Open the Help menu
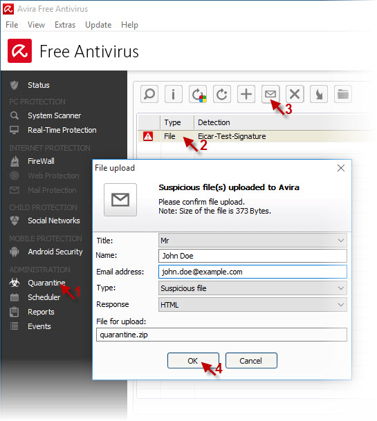Screen dimensions: 377x421 click(129, 25)
